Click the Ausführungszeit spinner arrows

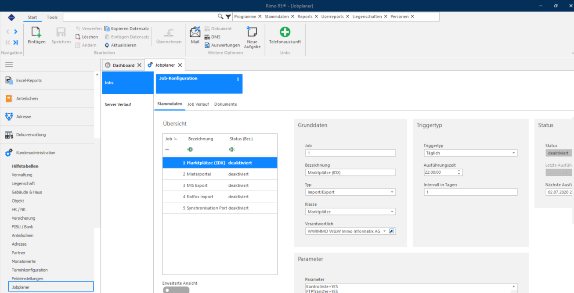coord(460,172)
